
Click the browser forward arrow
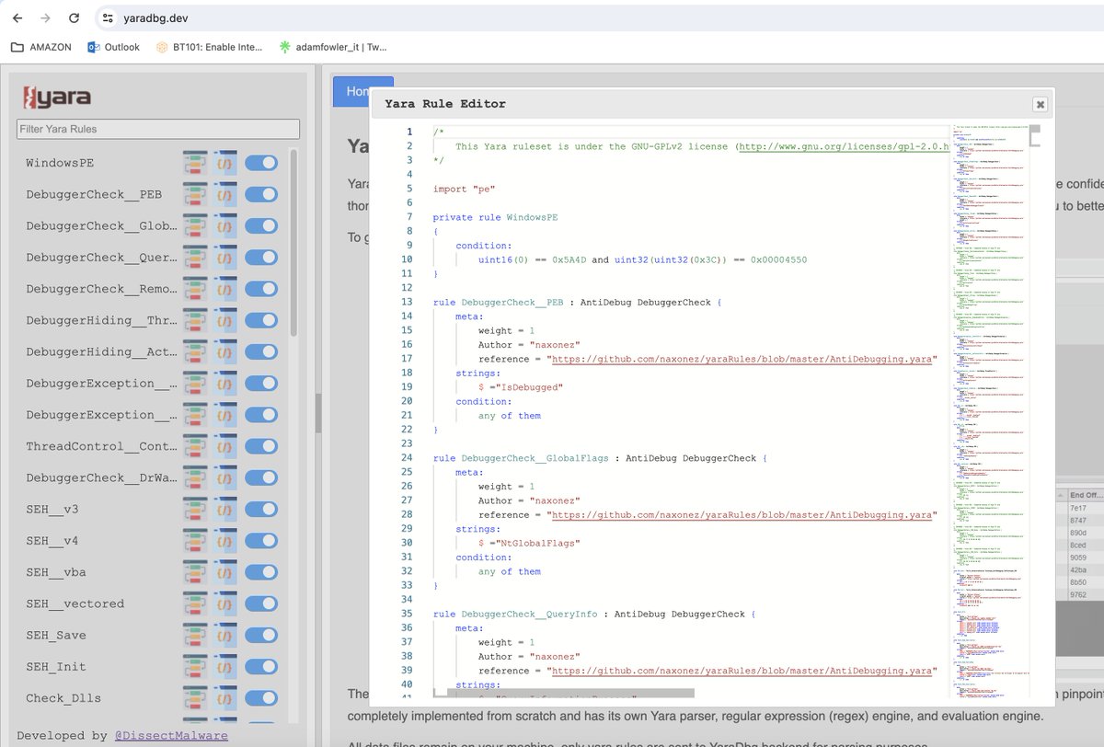coord(46,17)
